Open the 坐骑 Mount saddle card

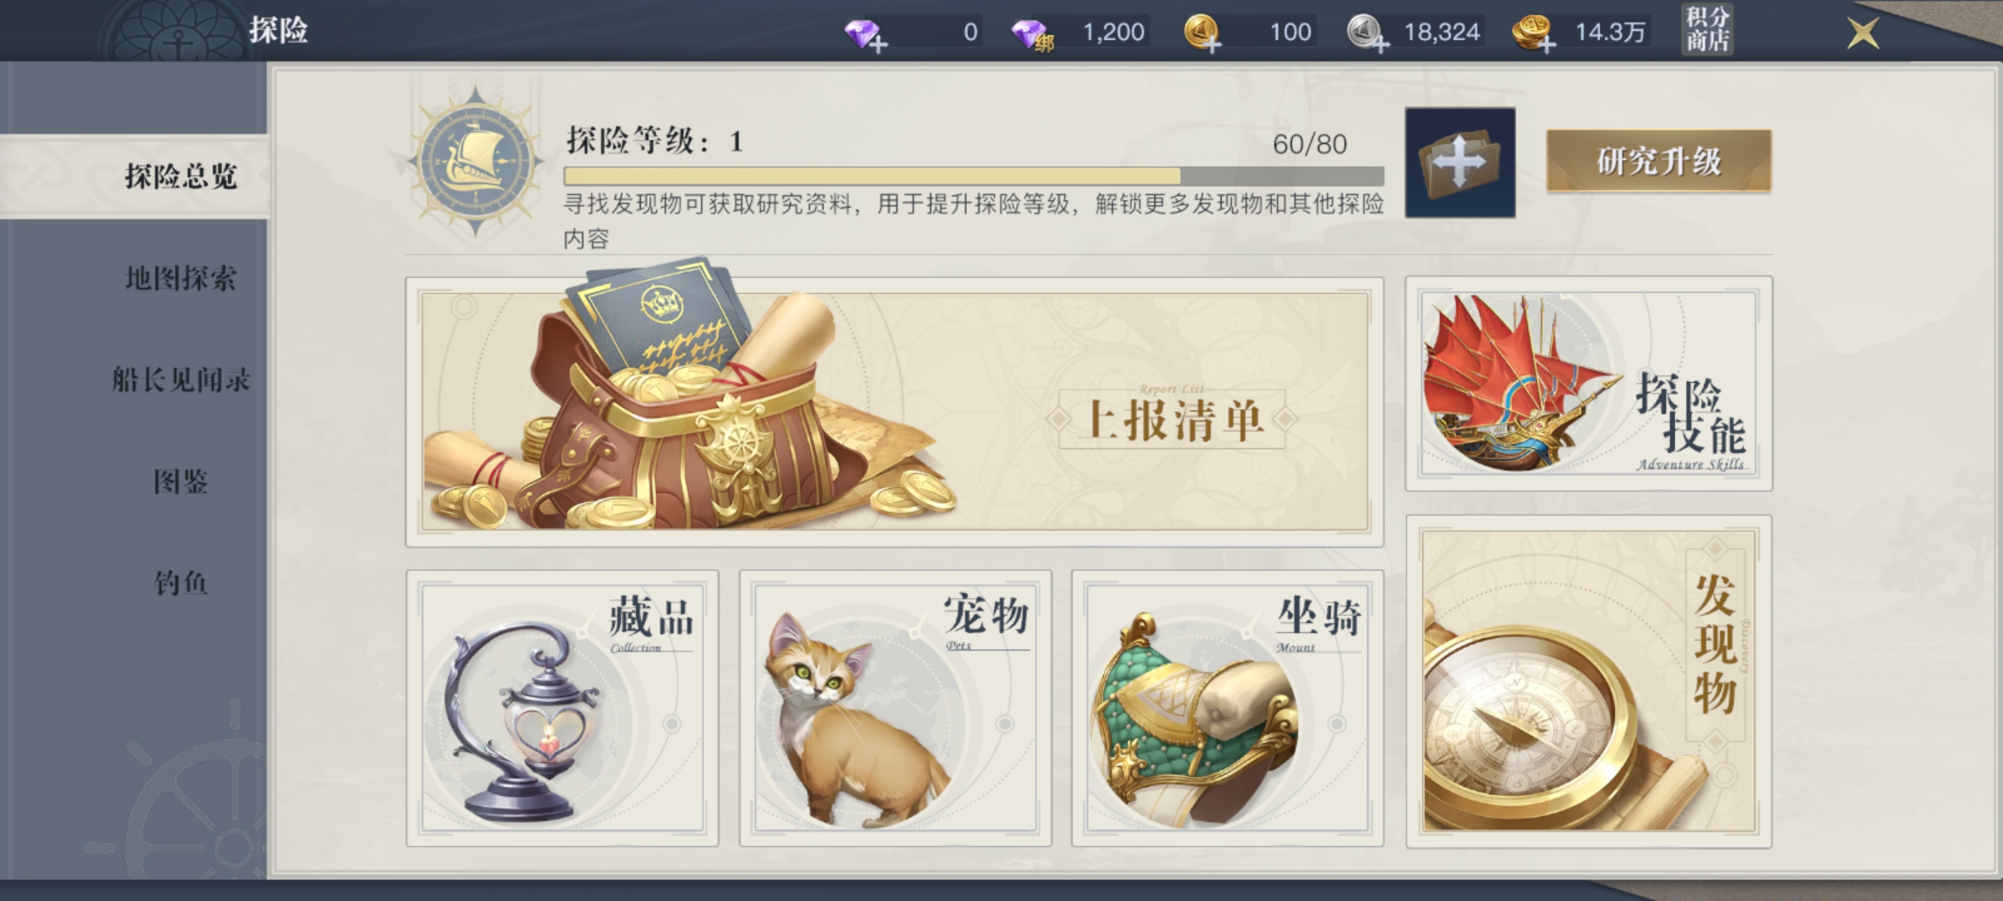[x=1228, y=708]
